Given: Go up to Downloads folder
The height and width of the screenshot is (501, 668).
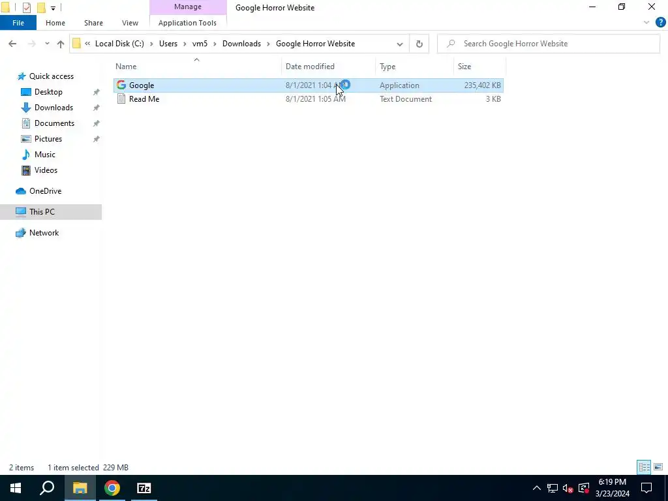Looking at the screenshot, I should (x=61, y=44).
